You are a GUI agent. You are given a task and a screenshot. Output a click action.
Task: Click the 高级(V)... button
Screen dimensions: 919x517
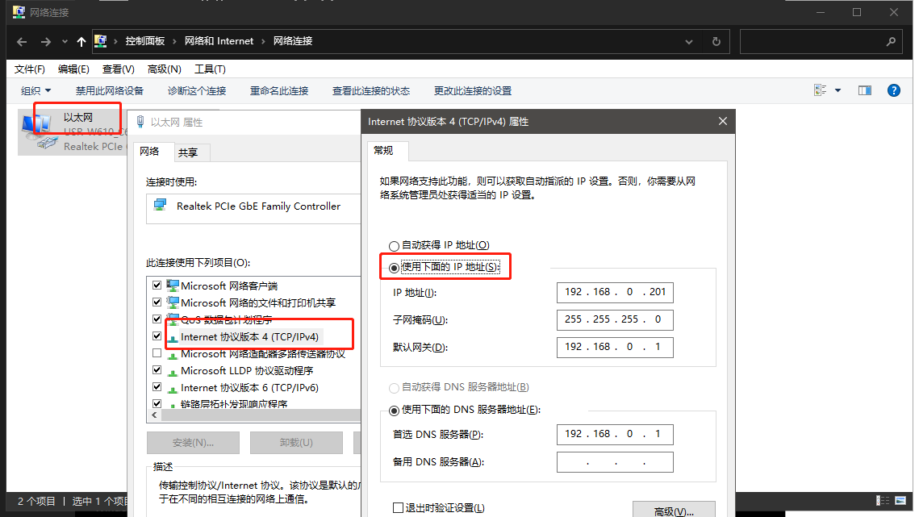click(674, 511)
